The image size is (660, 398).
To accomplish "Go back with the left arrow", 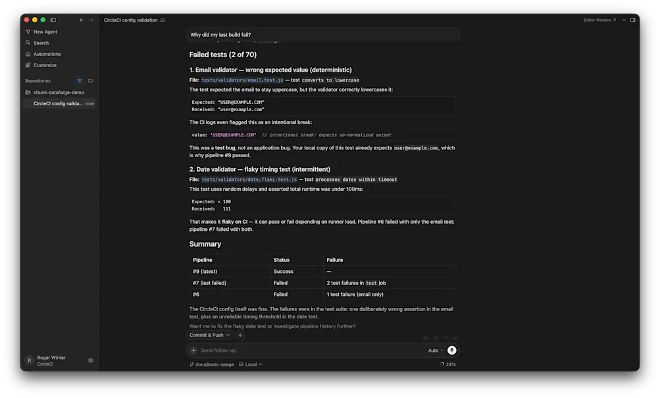I will tap(82, 20).
